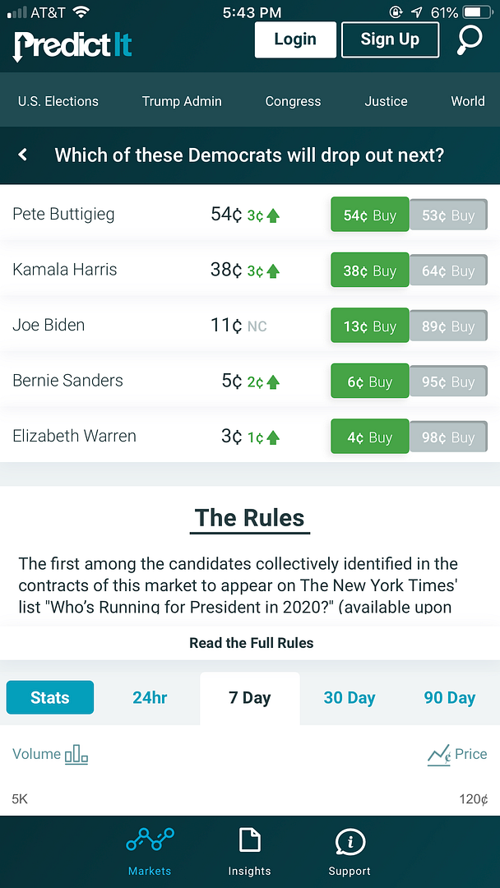
Task: Switch chart to 24hr range
Action: (x=150, y=697)
